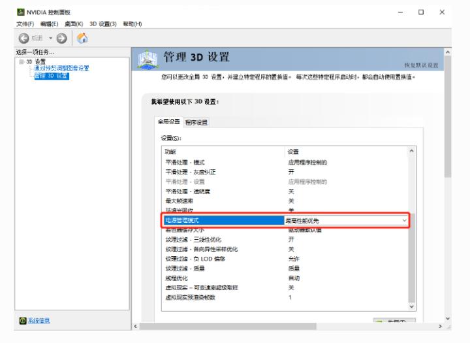Viewport: 470px width, 343px height.
Task: Expand the 电源管理模式 dropdown arrow
Action: 404,221
